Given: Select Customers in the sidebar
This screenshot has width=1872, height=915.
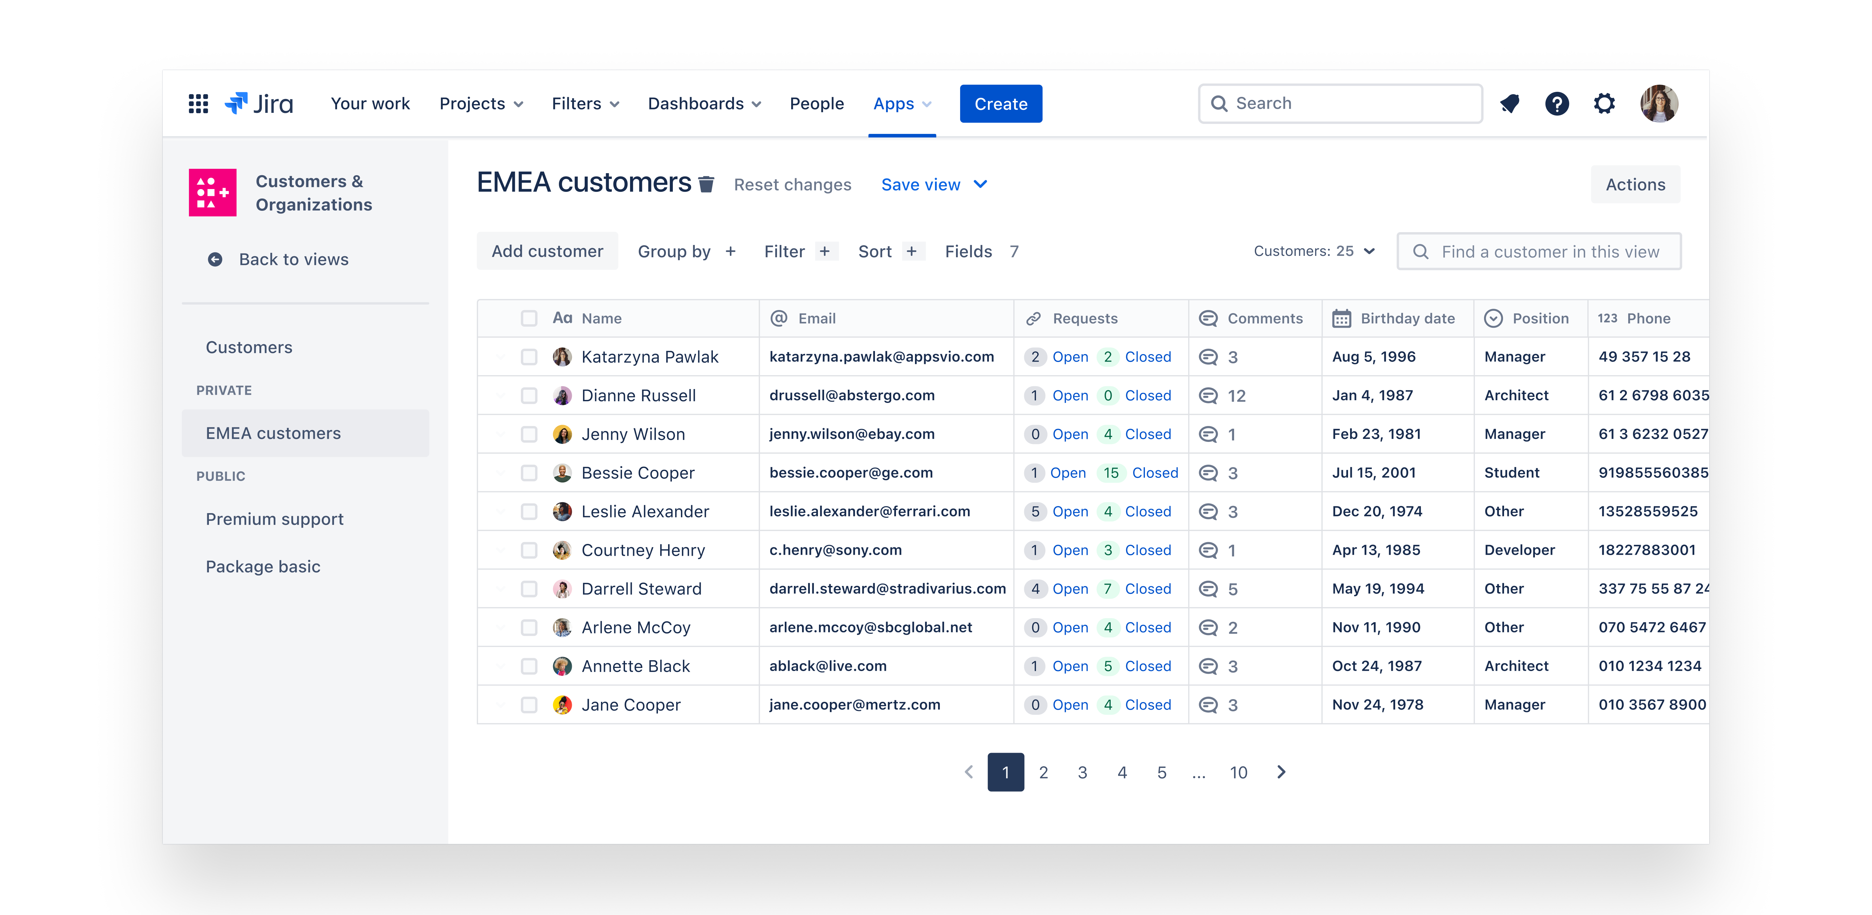Looking at the screenshot, I should click(x=249, y=347).
